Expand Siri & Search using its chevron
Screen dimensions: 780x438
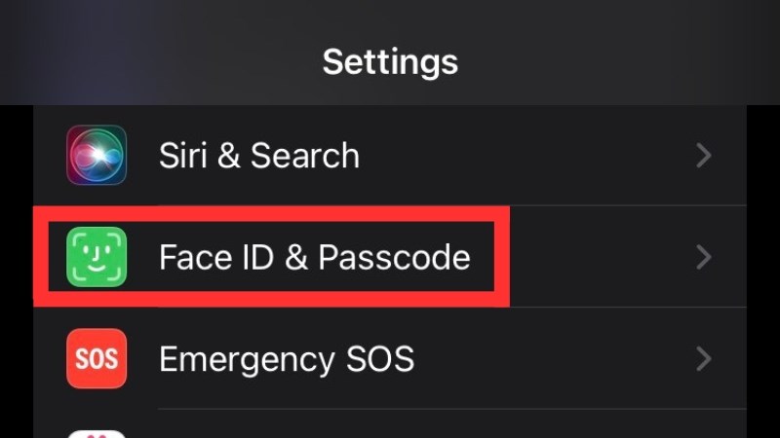pyautogui.click(x=703, y=156)
